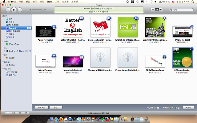Open Spotlight search in menu bar
Screen dimensions: 197x123
pyautogui.click(x=193, y=2)
